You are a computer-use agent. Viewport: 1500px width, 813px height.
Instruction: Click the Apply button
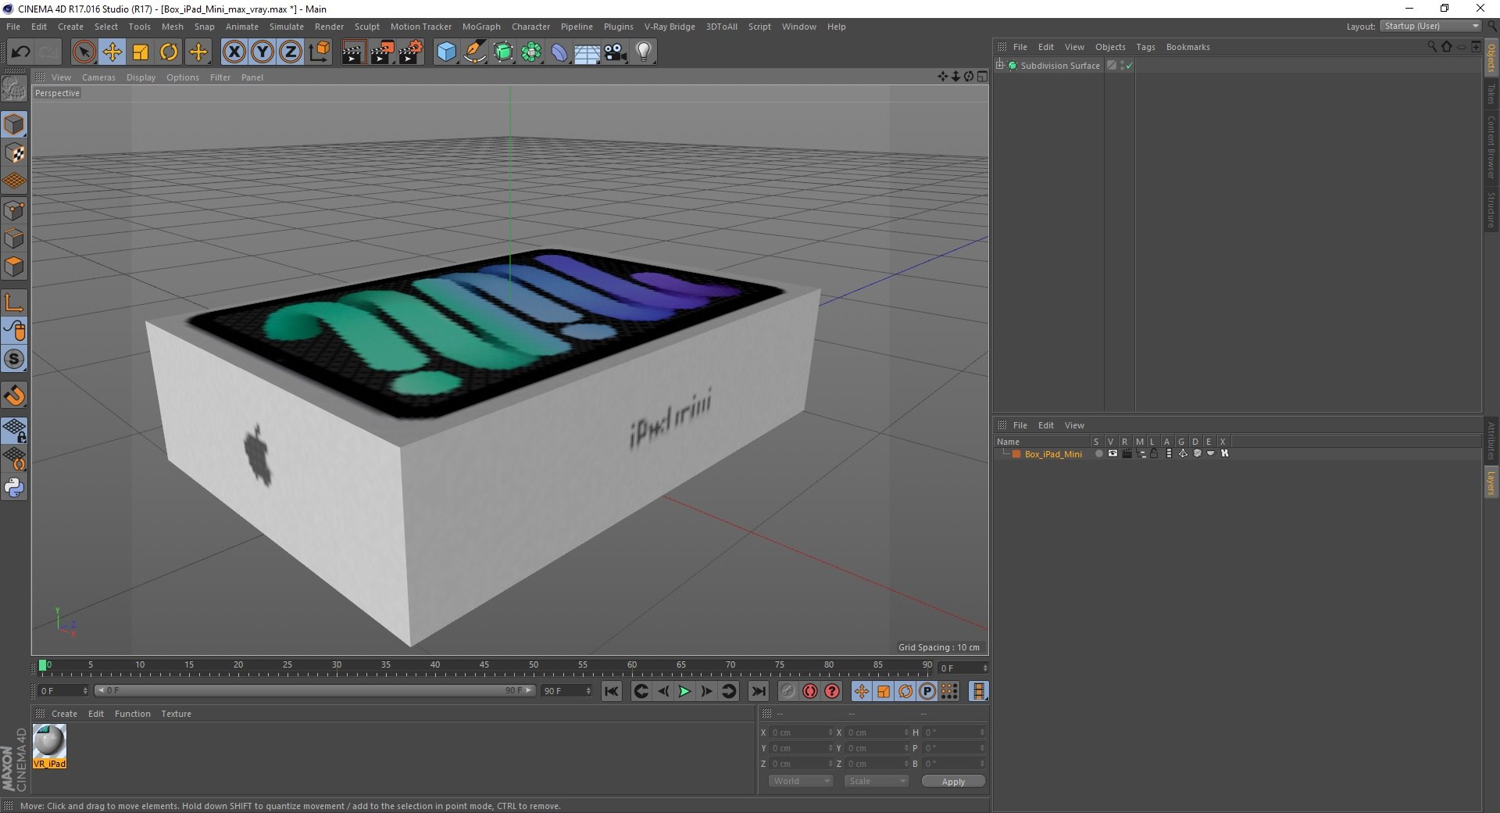click(x=953, y=781)
